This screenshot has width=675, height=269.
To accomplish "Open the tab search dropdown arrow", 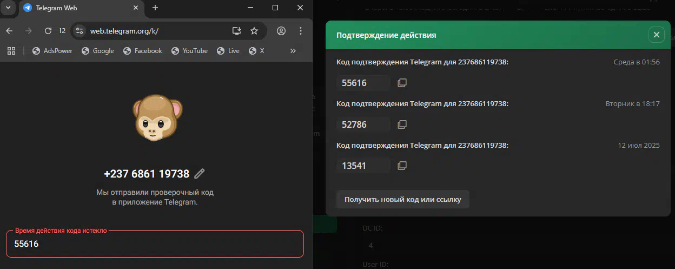I will tap(8, 8).
